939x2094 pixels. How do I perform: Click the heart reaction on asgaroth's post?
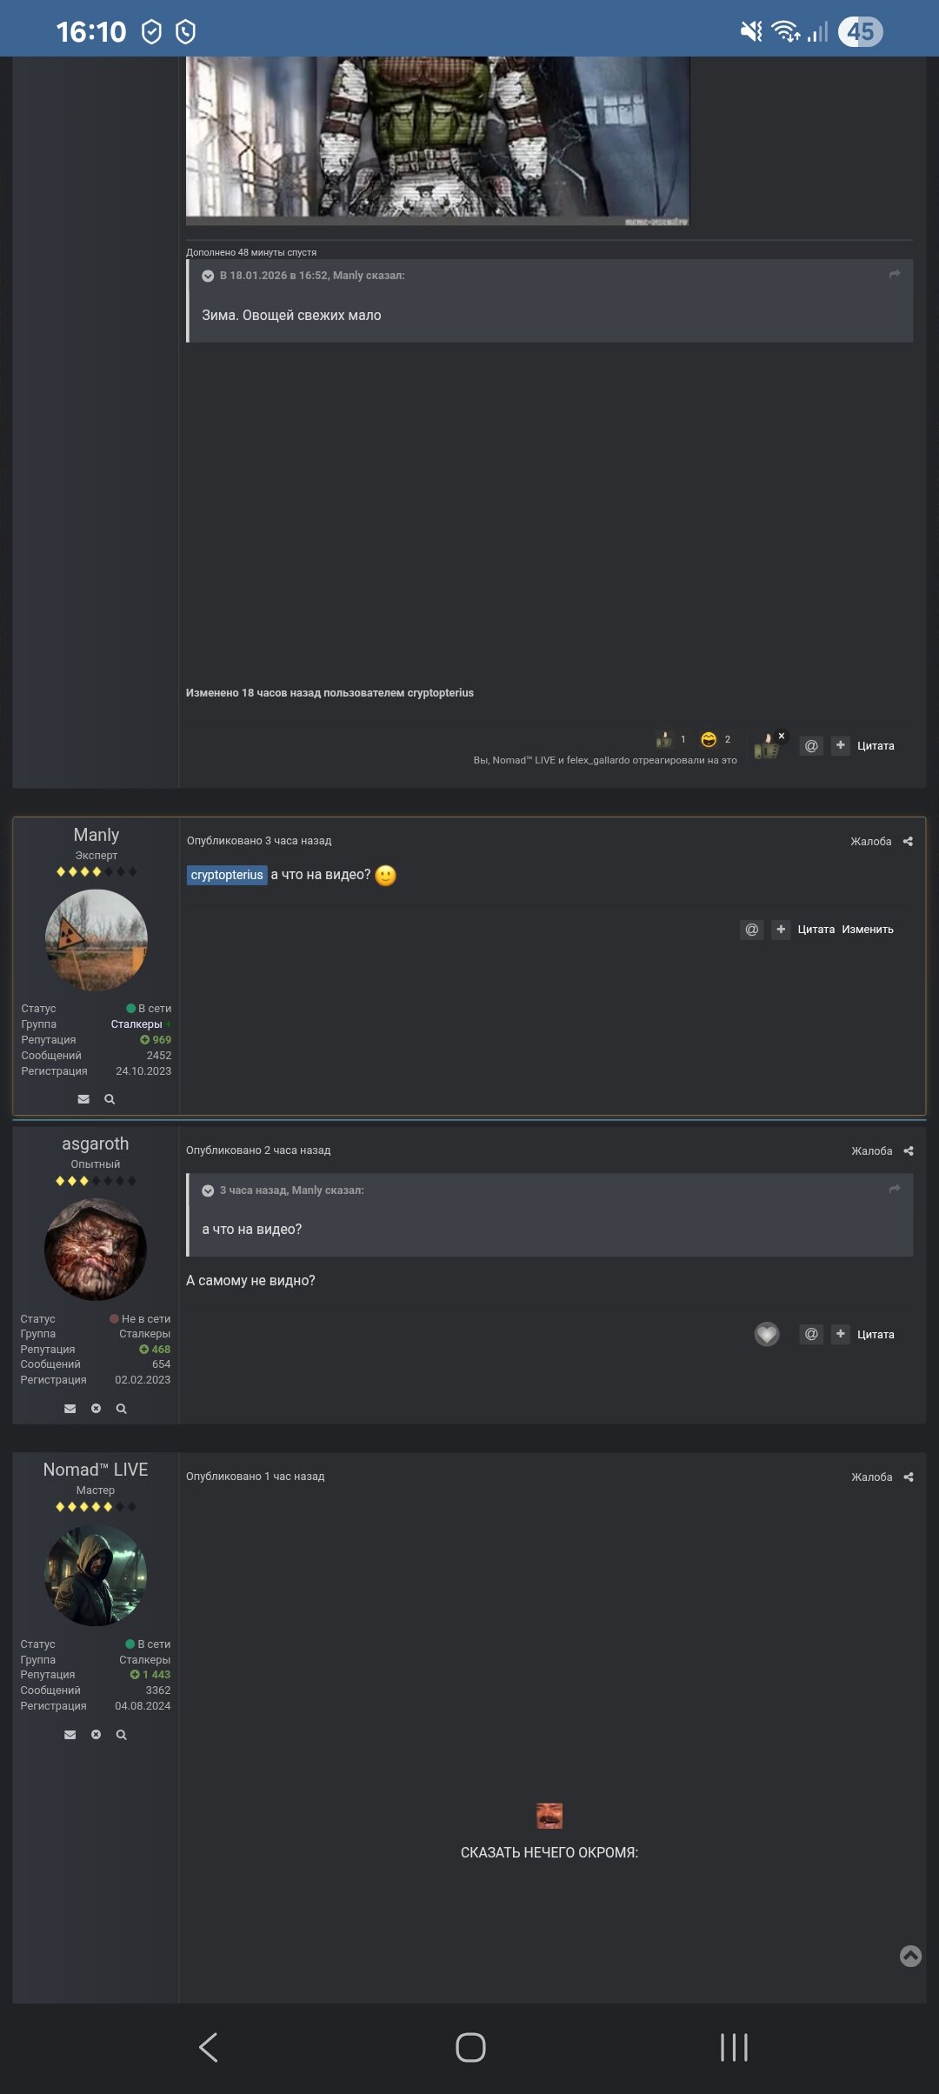coord(767,1334)
